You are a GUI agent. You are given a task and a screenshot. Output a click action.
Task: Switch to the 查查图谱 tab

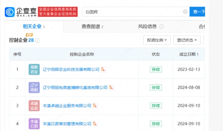point(92,26)
